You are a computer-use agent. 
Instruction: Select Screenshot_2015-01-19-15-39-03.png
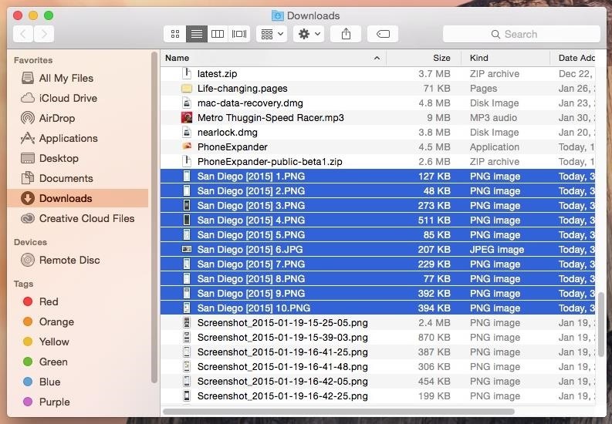click(x=378, y=338)
